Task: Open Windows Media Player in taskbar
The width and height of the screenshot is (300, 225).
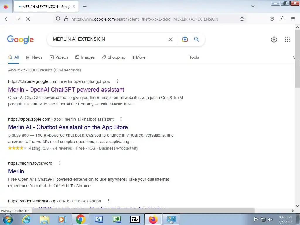Action: (62, 219)
